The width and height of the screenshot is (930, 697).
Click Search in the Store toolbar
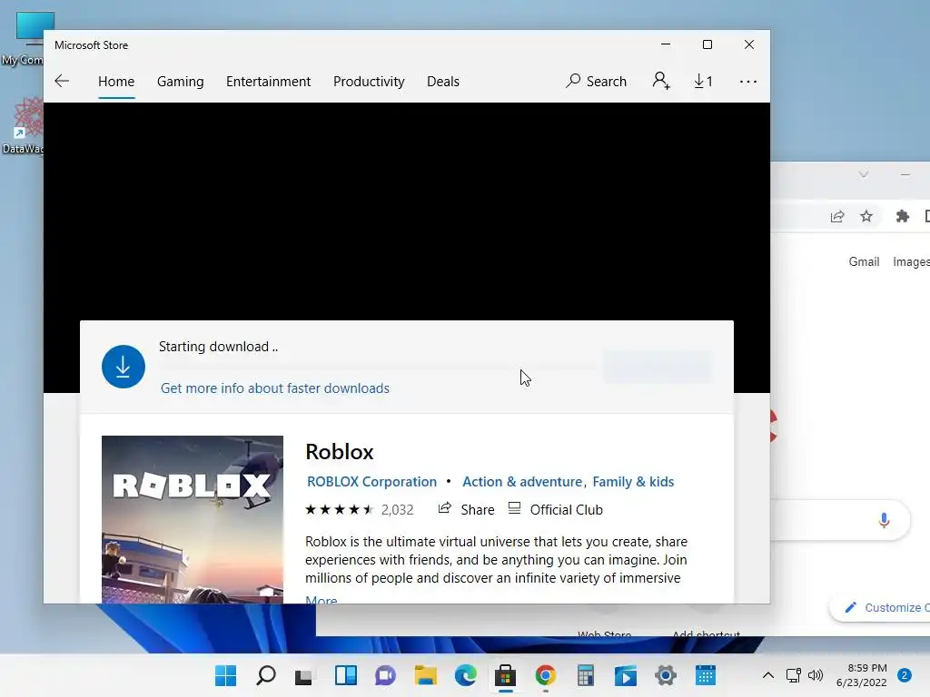coord(596,81)
